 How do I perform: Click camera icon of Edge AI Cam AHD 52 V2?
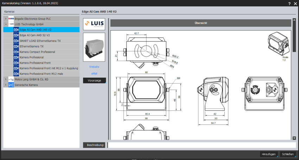tap(16, 35)
